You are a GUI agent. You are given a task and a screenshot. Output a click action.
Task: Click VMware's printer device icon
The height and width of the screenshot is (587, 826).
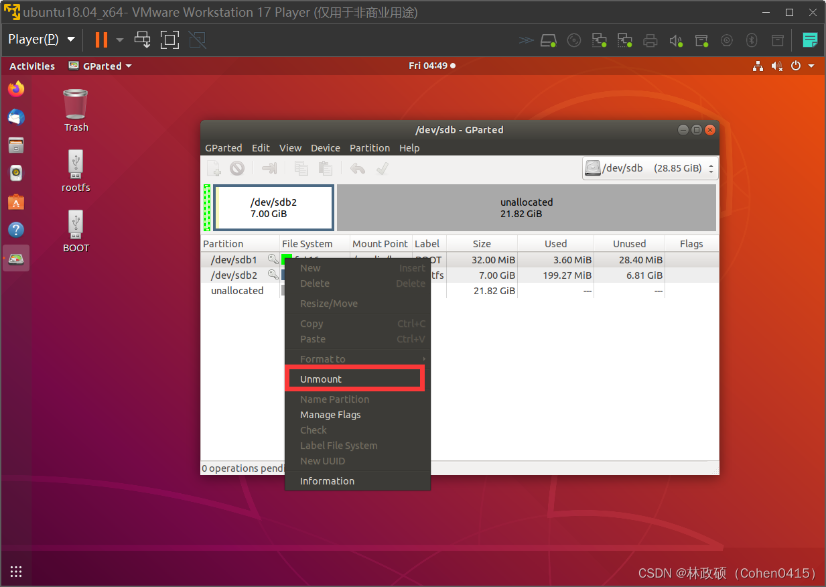[x=650, y=40]
